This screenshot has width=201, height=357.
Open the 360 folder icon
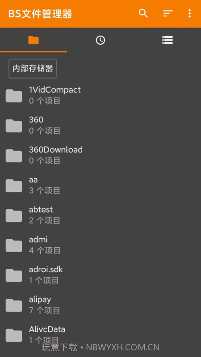tap(14, 126)
